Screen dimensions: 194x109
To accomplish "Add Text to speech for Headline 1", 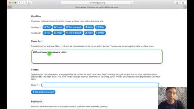I will [x=74, y=27].
